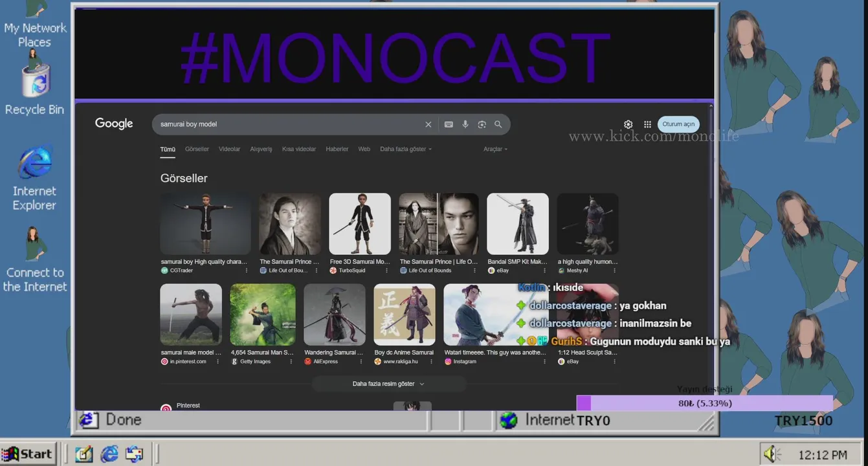Open options menu for TurboSquid result

coord(387,271)
